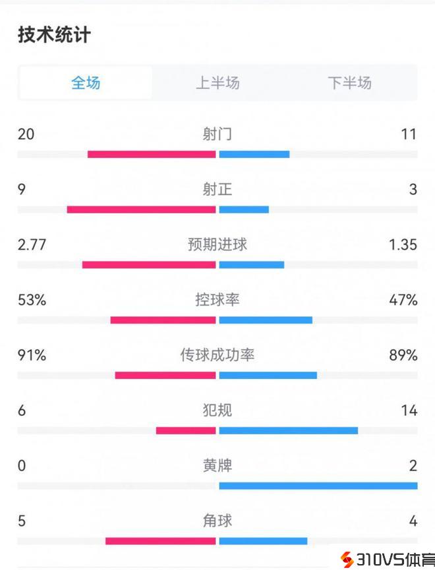Click the red bar under 射正
The width and height of the screenshot is (435, 570).
pyautogui.click(x=141, y=210)
